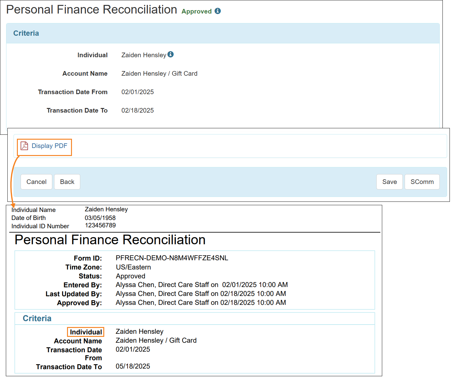Click the PDF date 05/18/2025
452x379 pixels.
pyautogui.click(x=133, y=366)
